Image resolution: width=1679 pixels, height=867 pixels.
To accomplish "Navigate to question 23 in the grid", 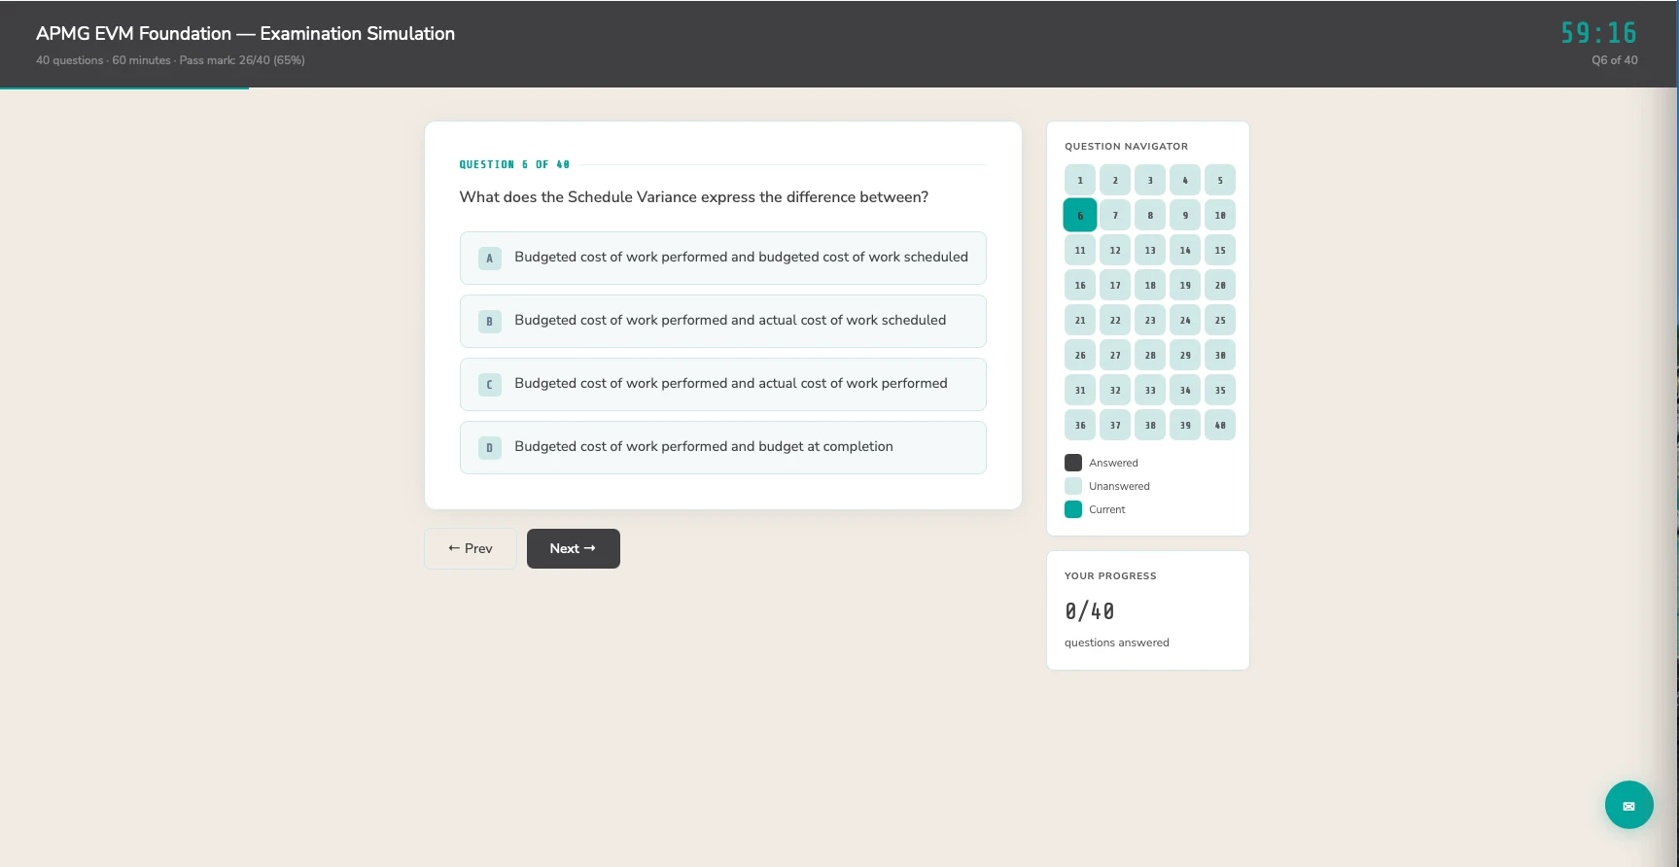I will tap(1150, 320).
